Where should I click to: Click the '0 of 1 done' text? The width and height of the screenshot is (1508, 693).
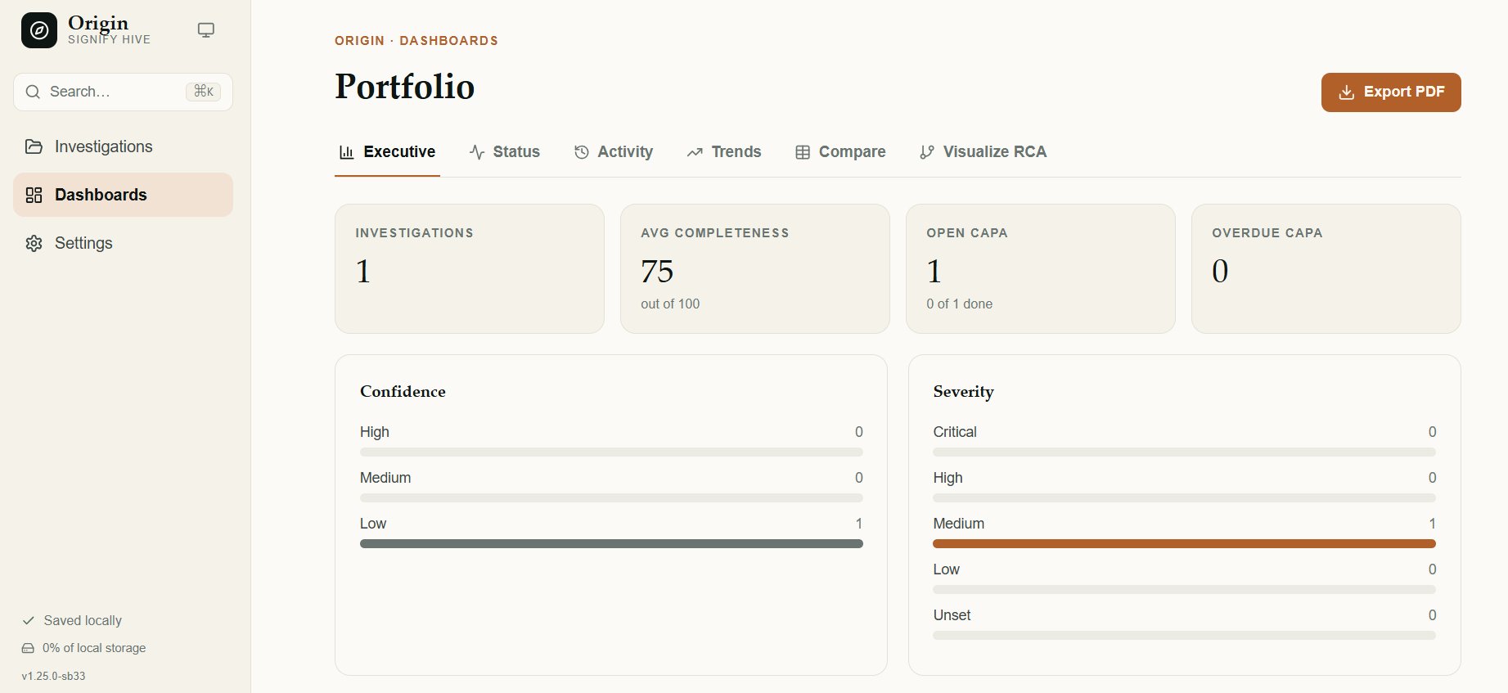959,304
